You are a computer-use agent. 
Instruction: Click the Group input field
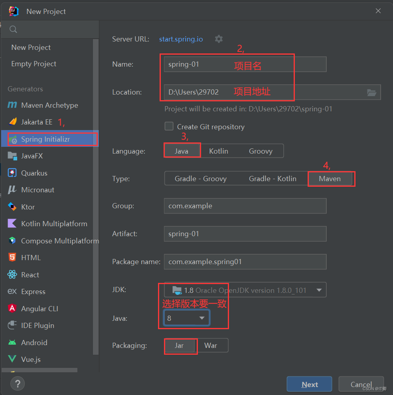[245, 206]
